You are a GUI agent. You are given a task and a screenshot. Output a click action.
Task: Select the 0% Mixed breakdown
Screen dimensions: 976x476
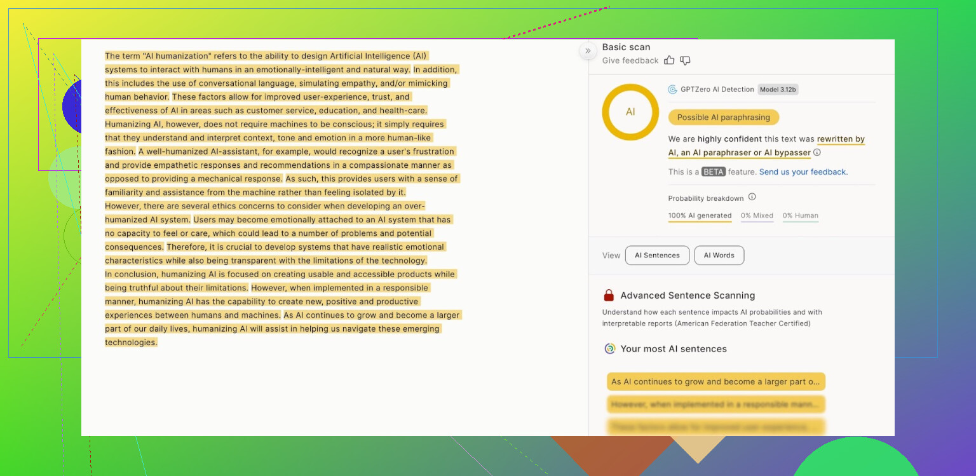point(757,216)
